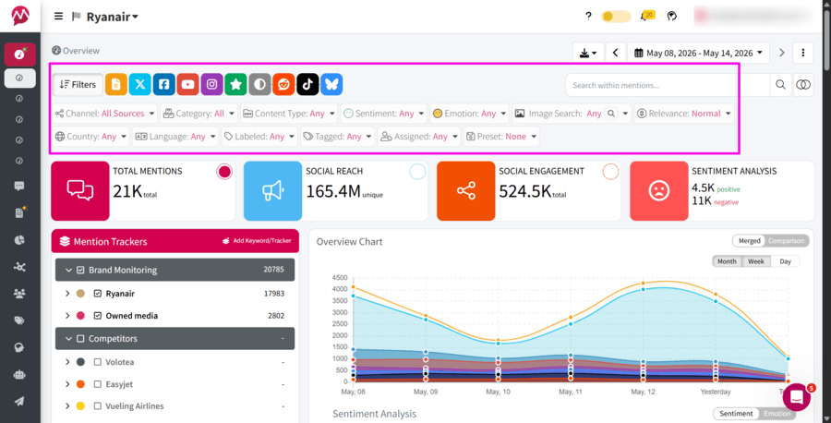Open the Ryanair project selector dropdown
831x423 pixels.
pyautogui.click(x=113, y=17)
